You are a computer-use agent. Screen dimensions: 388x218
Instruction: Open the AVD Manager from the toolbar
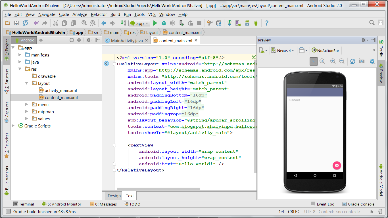click(238, 23)
